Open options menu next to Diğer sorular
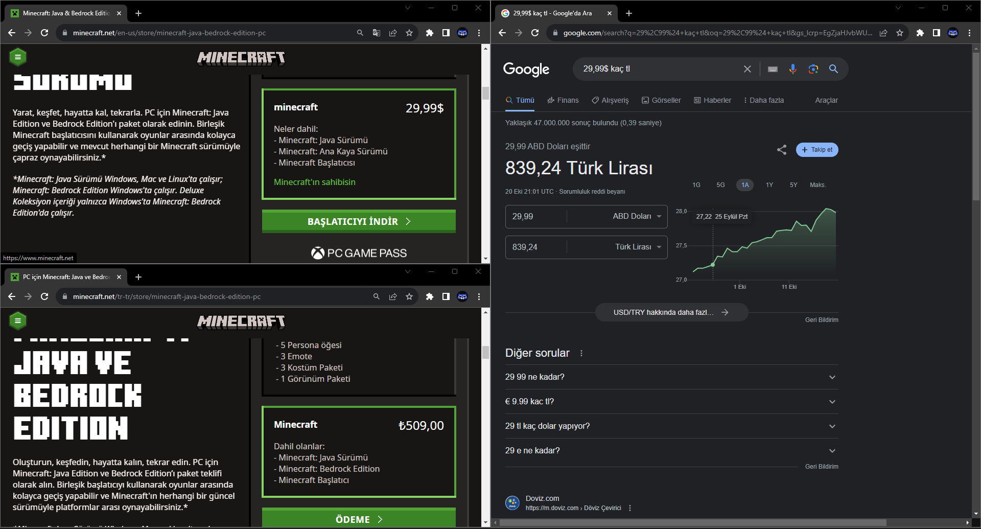 coord(581,353)
